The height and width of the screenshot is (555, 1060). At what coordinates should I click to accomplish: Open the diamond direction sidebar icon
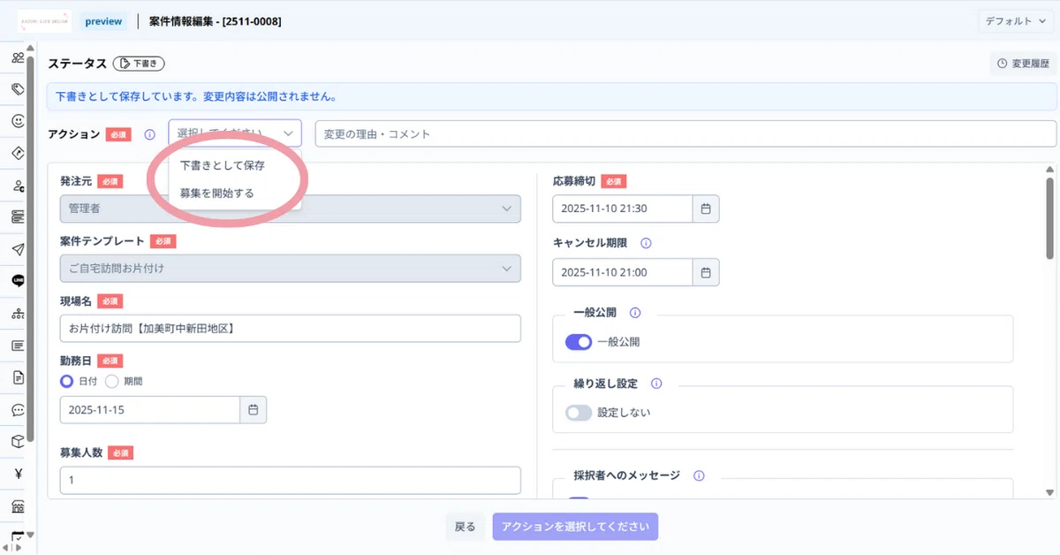click(18, 153)
